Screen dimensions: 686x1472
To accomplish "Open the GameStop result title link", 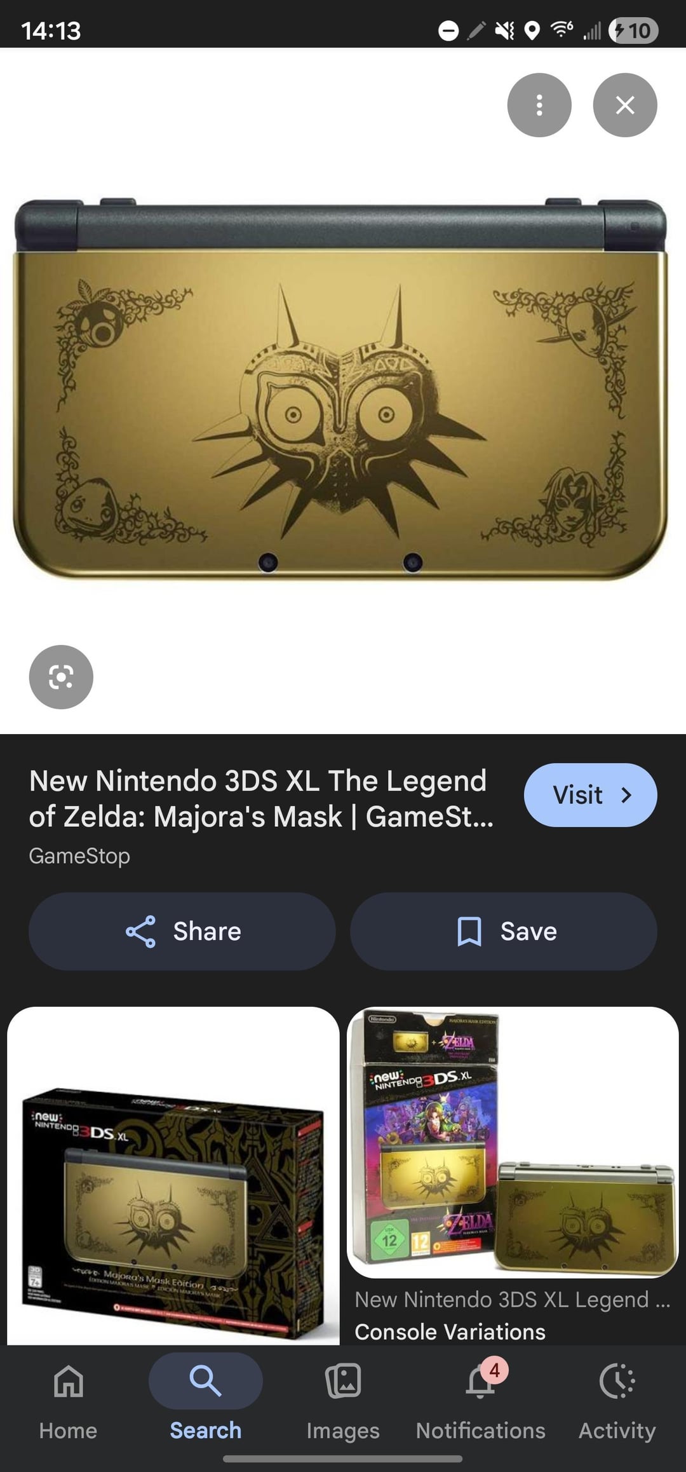I will click(261, 798).
